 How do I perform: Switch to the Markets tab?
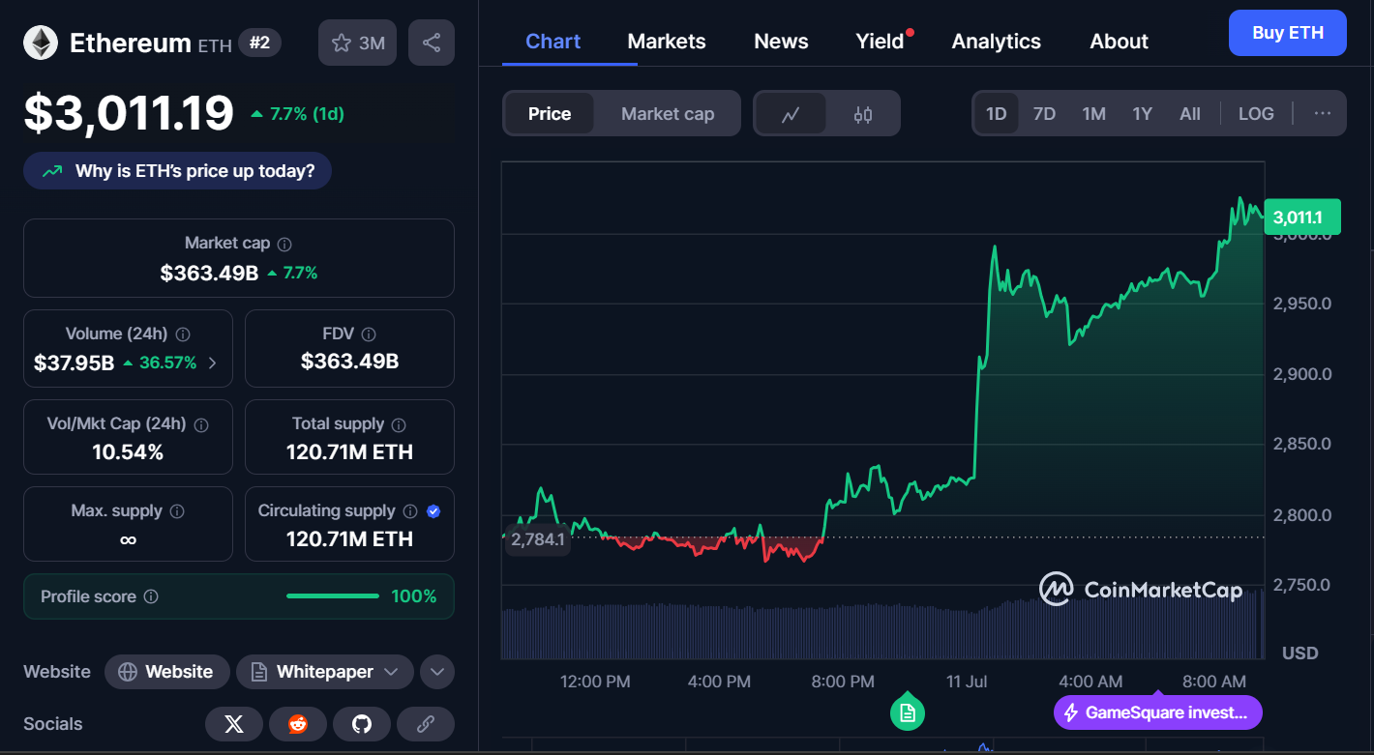(x=667, y=42)
